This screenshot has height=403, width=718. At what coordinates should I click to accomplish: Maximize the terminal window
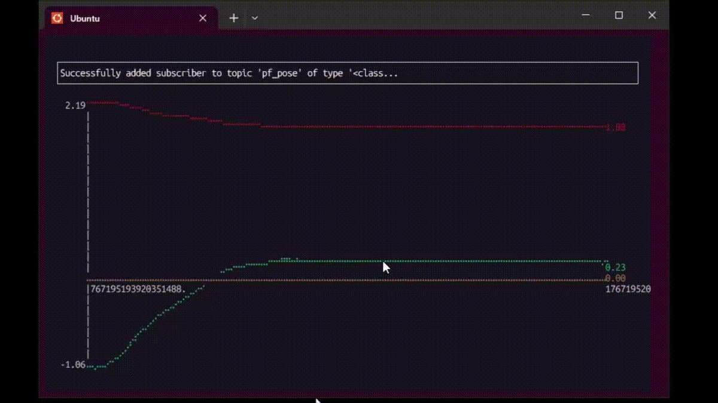(619, 15)
